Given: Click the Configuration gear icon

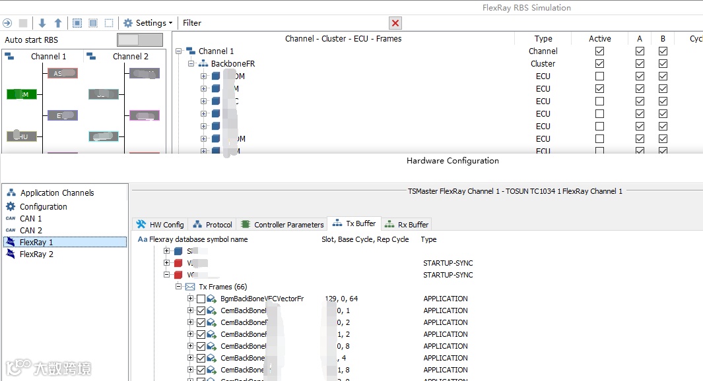Looking at the screenshot, I should 11,206.
